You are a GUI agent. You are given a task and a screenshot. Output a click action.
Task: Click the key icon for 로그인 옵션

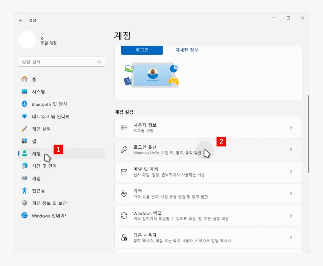tap(124, 149)
